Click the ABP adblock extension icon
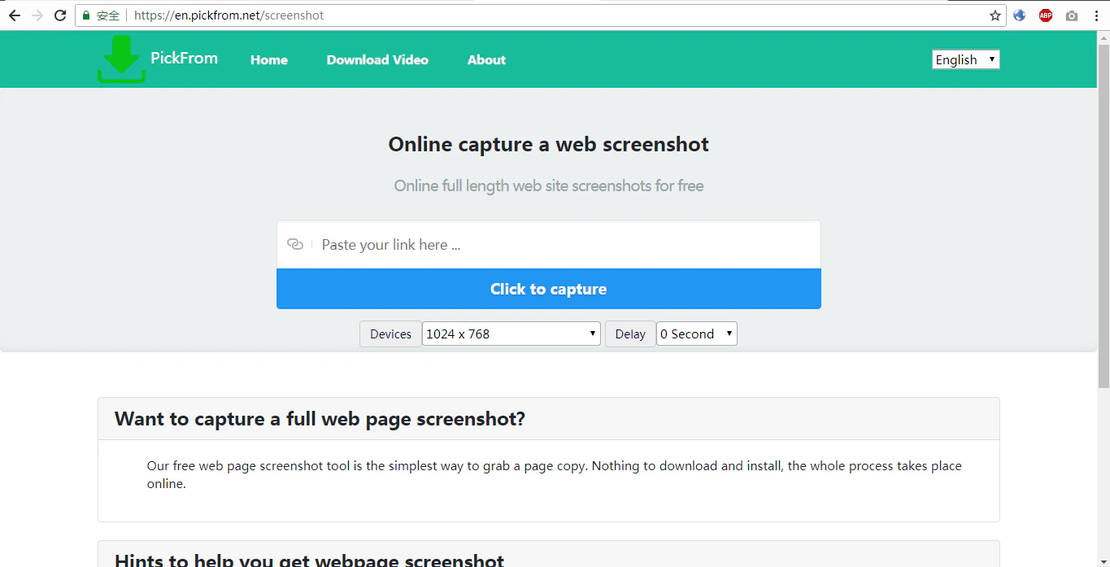This screenshot has height=567, width=1110. (x=1045, y=15)
